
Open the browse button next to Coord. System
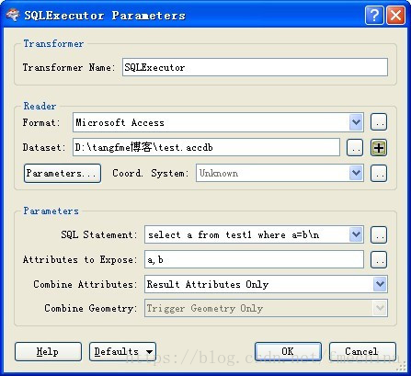tap(379, 173)
